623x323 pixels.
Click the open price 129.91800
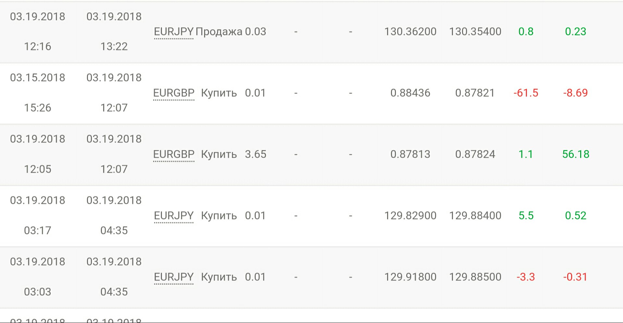[410, 277]
